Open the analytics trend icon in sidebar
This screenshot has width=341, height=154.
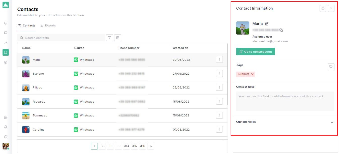coord(6,43)
